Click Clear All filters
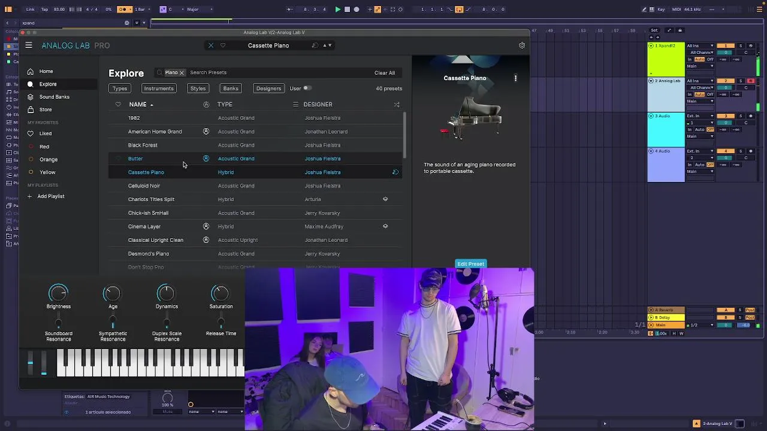Image resolution: width=767 pixels, height=431 pixels. (x=385, y=73)
